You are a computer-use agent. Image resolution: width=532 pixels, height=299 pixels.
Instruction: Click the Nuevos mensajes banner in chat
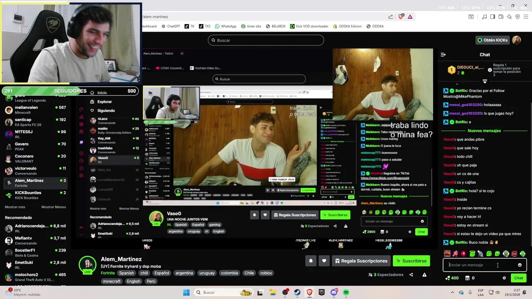[x=484, y=131]
